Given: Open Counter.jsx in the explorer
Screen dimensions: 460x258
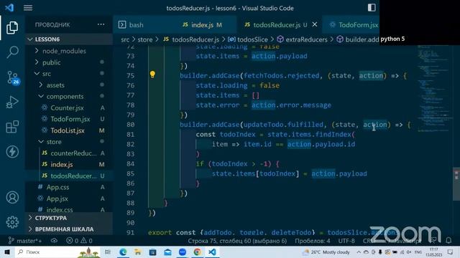Looking at the screenshot, I should click(70, 107).
